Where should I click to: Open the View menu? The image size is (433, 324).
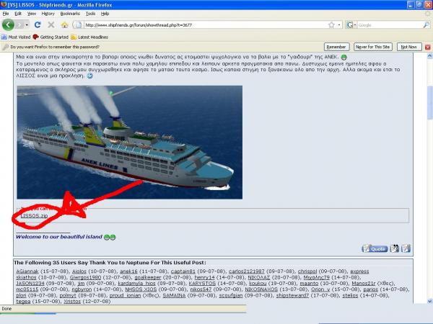pos(32,14)
